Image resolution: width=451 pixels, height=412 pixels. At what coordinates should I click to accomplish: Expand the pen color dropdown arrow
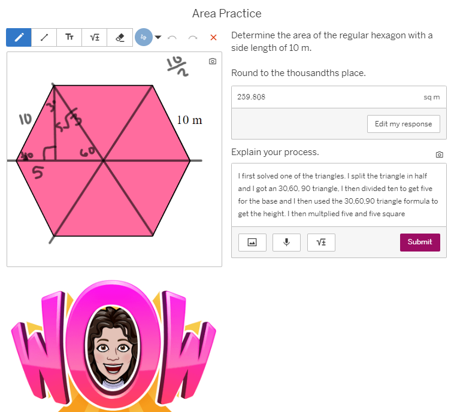click(x=158, y=37)
